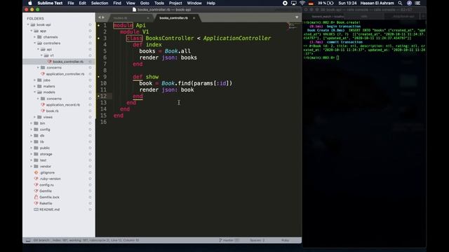Click the Rakefile file icon
The width and height of the screenshot is (449, 252).
tap(36, 203)
